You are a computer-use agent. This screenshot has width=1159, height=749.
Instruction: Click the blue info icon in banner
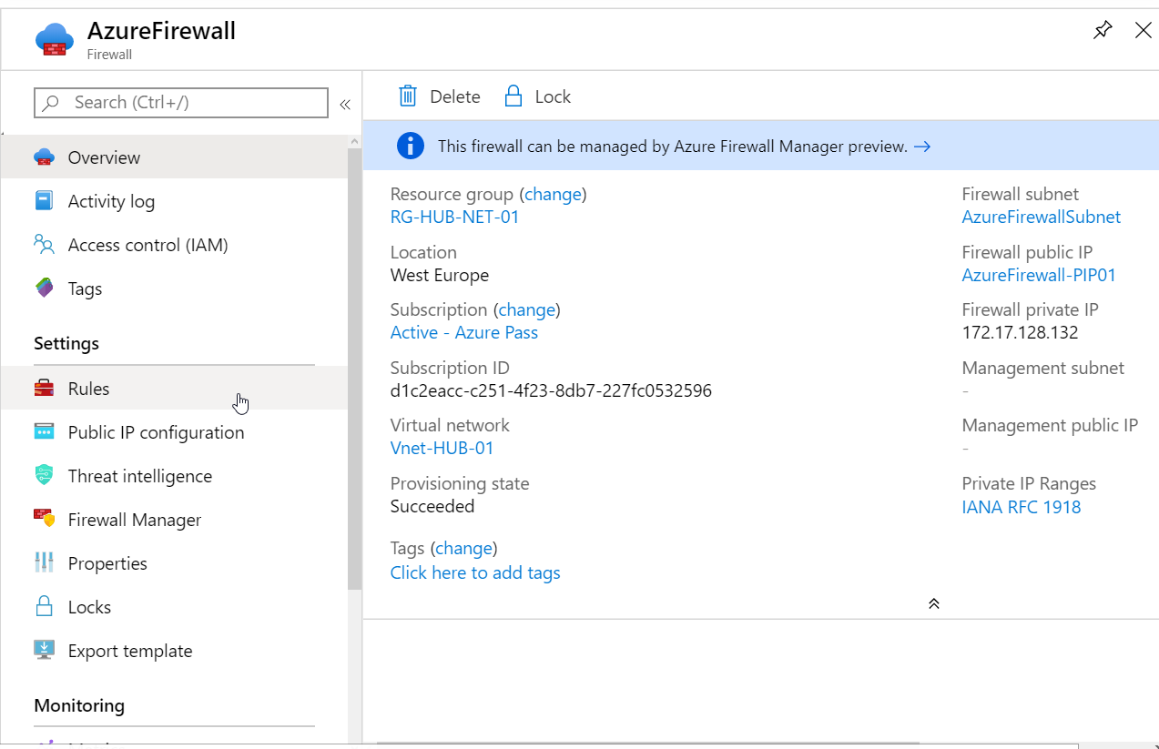point(411,146)
